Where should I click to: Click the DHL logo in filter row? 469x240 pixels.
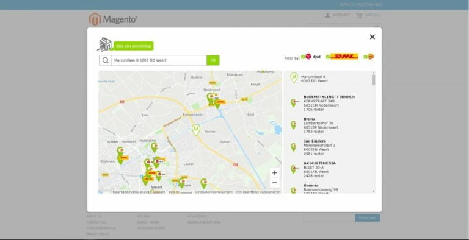[x=344, y=57]
